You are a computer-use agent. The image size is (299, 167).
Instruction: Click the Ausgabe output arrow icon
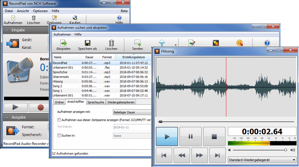coord(12,131)
